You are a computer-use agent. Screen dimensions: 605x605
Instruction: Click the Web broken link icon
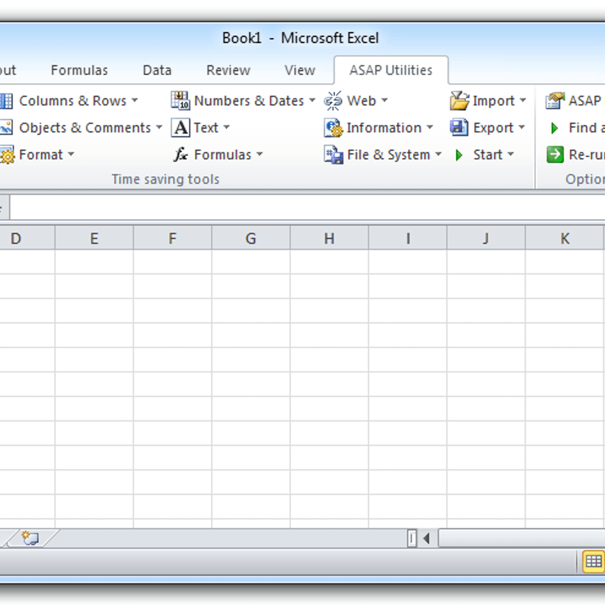tap(333, 101)
